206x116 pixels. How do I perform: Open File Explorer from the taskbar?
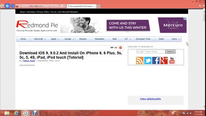click(x=7, y=113)
